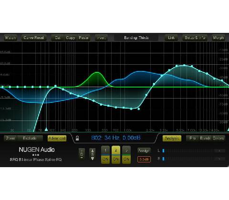Click the S arrow stepper
229x200 pixels.
click(93, 154)
